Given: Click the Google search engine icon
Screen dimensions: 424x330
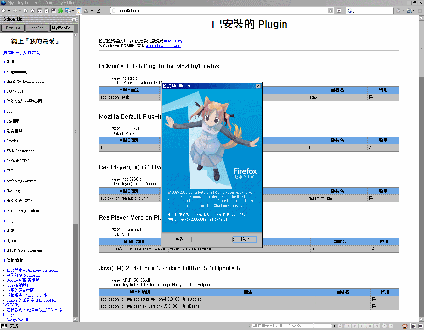Looking at the screenshot, I should point(350,11).
